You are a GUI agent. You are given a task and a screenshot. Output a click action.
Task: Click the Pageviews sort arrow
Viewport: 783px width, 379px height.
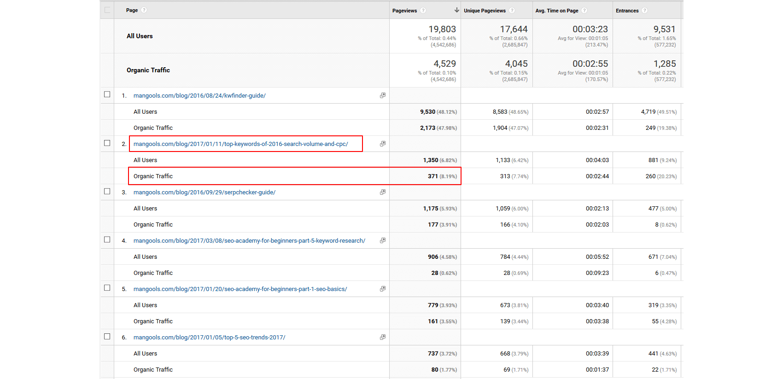pos(456,10)
